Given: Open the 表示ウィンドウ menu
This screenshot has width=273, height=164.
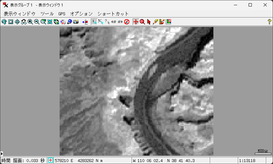Looking at the screenshot, I should point(20,14).
